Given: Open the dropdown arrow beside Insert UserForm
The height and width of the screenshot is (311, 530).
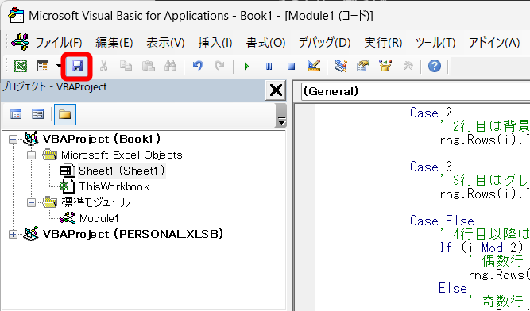Looking at the screenshot, I should [59, 66].
